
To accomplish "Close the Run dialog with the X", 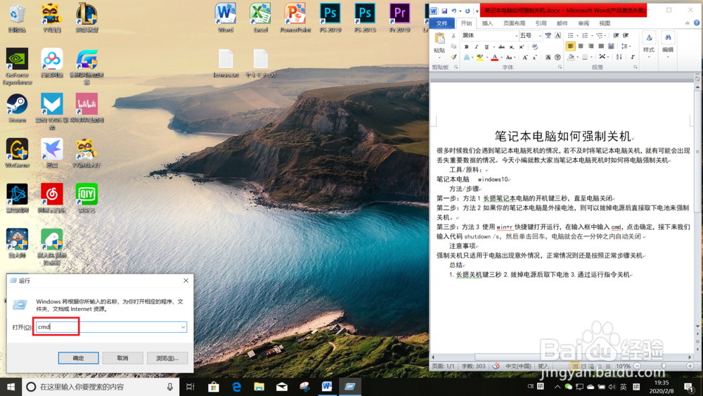I will click(x=186, y=281).
